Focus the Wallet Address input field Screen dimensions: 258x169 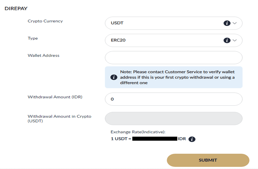pos(173,58)
